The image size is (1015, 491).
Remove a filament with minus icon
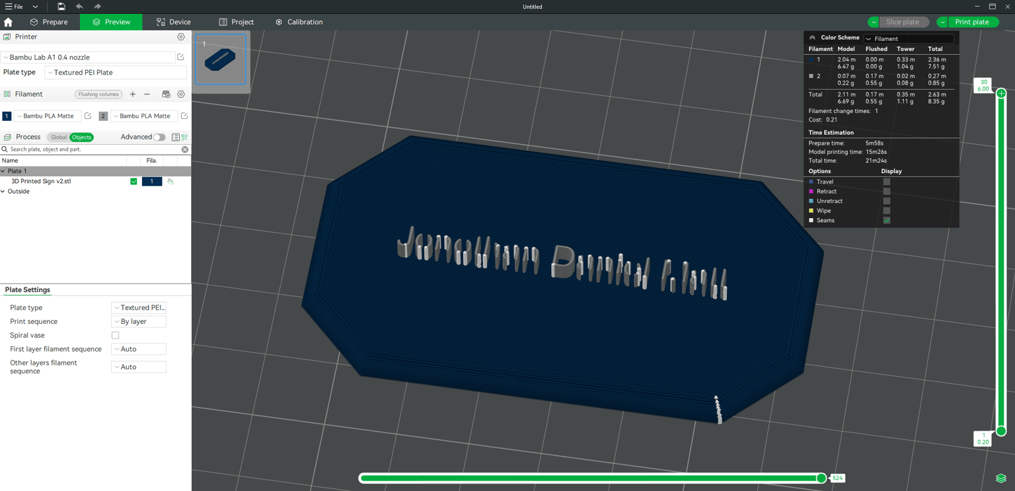click(x=147, y=94)
